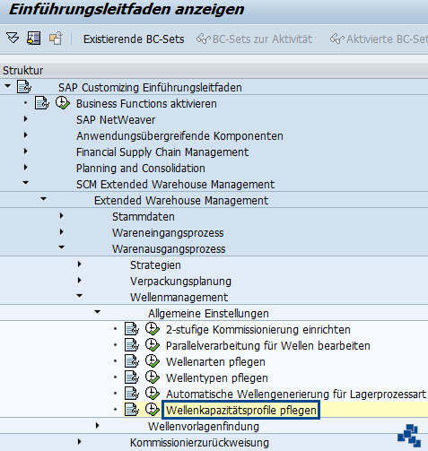
Task: Collapse the Allgemeine Einstellungen node
Action: [98, 312]
